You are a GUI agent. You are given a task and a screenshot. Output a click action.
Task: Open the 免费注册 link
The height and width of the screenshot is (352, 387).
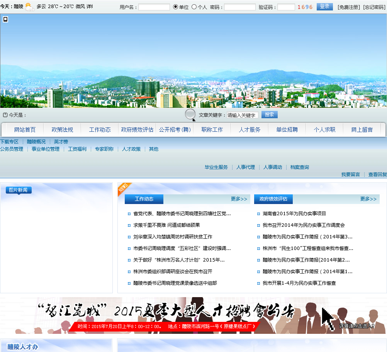349,7
